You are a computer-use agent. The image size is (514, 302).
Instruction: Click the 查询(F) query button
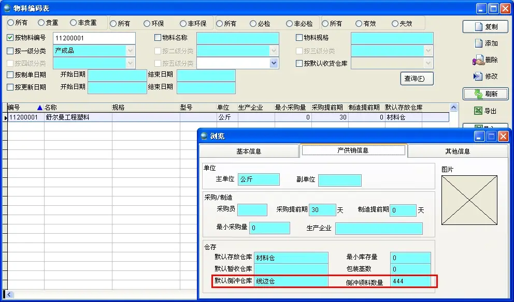point(417,79)
